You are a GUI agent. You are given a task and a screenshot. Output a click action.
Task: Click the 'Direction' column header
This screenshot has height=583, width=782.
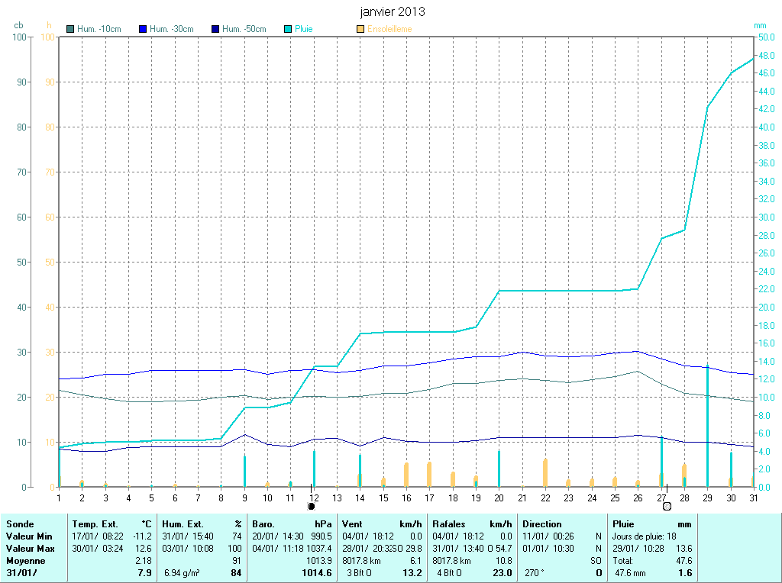(542, 524)
